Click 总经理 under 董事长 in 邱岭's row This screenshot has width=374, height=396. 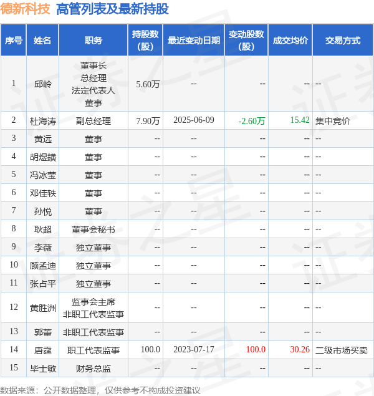click(93, 78)
